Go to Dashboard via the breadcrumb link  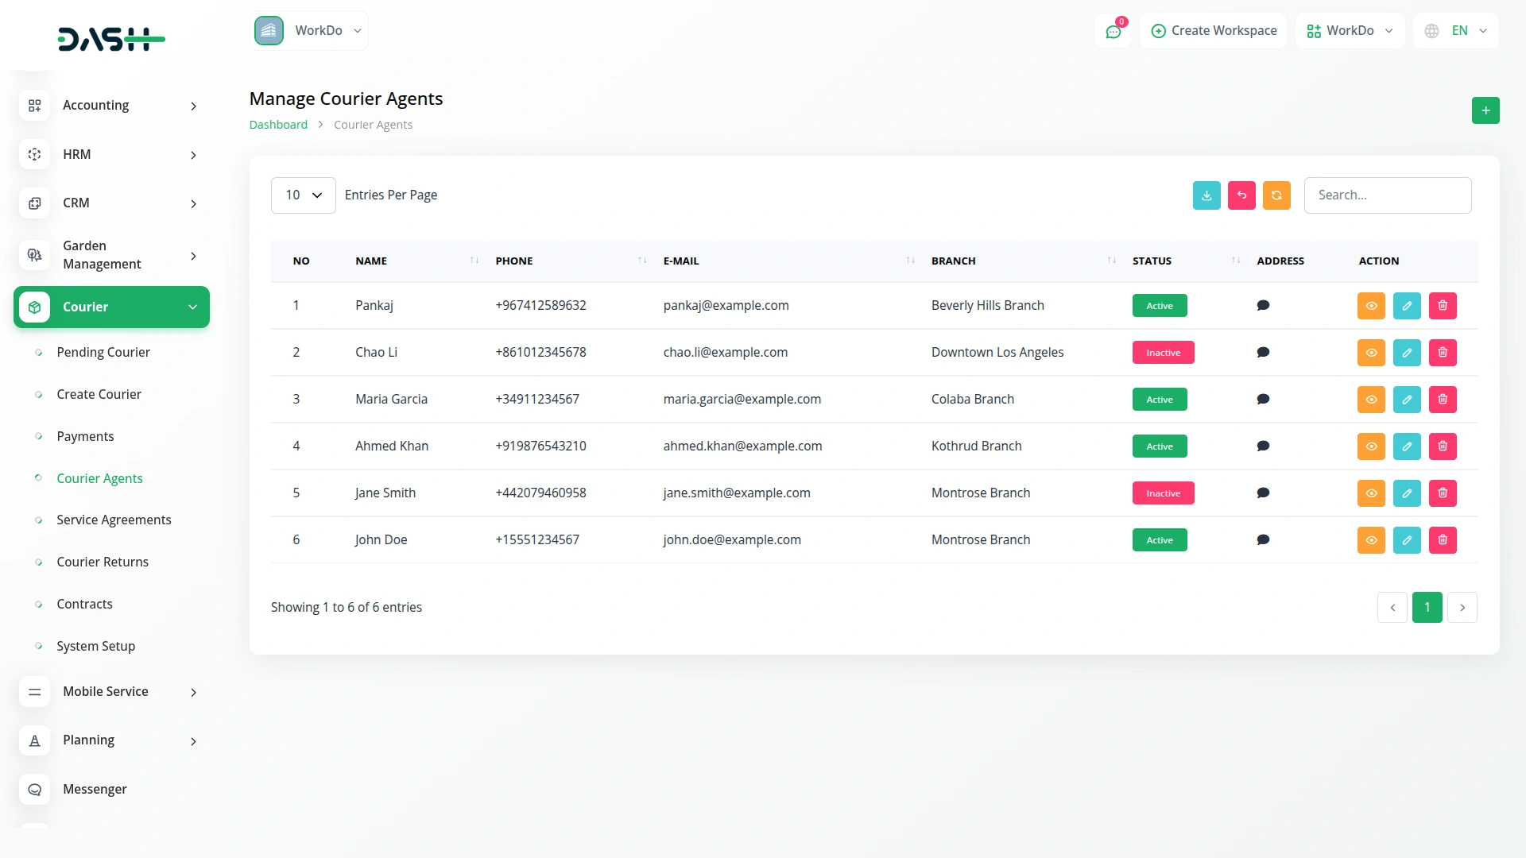(278, 124)
